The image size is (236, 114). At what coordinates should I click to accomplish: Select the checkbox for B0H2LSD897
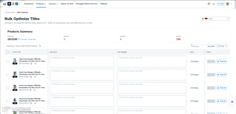(8, 75)
